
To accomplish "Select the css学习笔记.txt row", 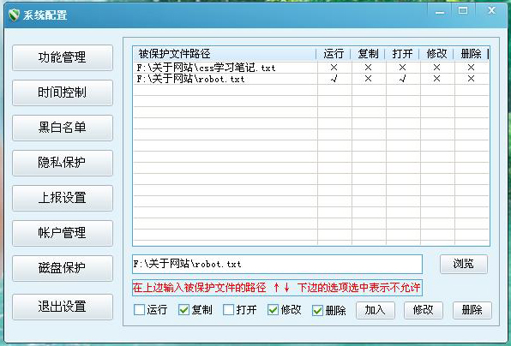I will (x=311, y=68).
